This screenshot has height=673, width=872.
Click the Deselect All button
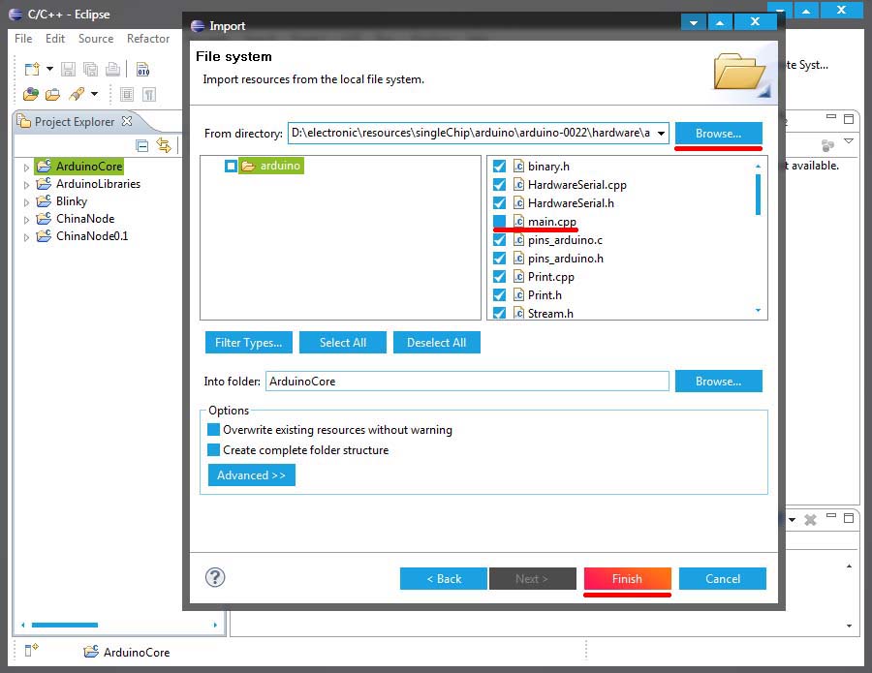point(437,343)
